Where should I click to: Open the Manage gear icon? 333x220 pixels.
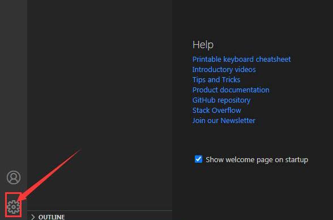click(14, 206)
